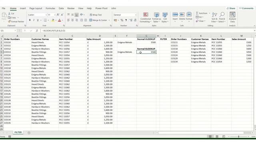Viewport: 256px width, 144px height.
Task: Open the Font Color dropdown arrow
Action: (x=62, y=20)
